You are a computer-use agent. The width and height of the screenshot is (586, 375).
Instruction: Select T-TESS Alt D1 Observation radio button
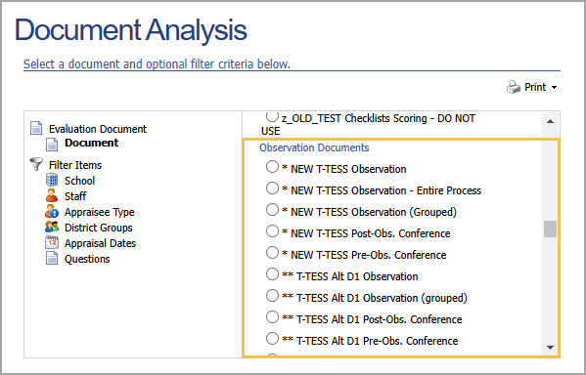point(272,274)
